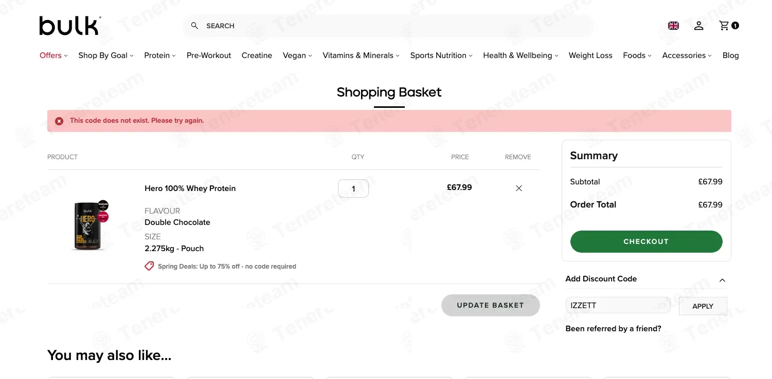Click the discount code field containing IZZETT
The image size is (772, 379).
point(618,306)
